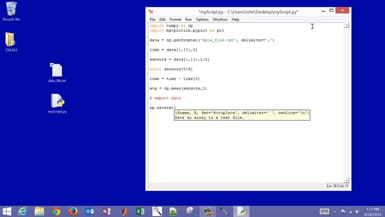Viewport: 385px width, 217px height.
Task: Select the ChE263 folder on desktop
Action: (11, 42)
